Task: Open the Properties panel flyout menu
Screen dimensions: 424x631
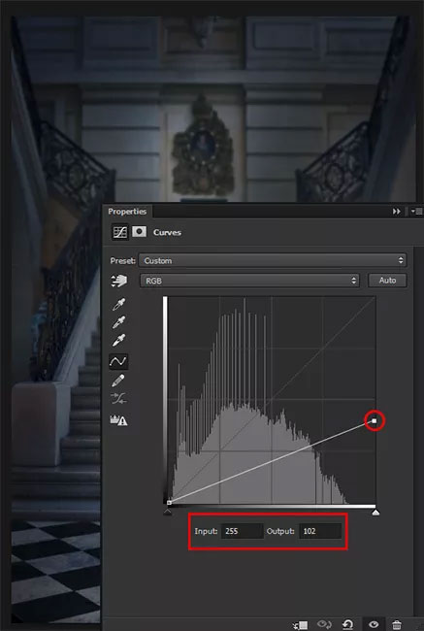Action: click(416, 212)
